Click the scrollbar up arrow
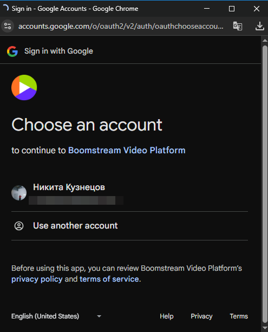This screenshot has height=332, width=268. [x=265, y=40]
